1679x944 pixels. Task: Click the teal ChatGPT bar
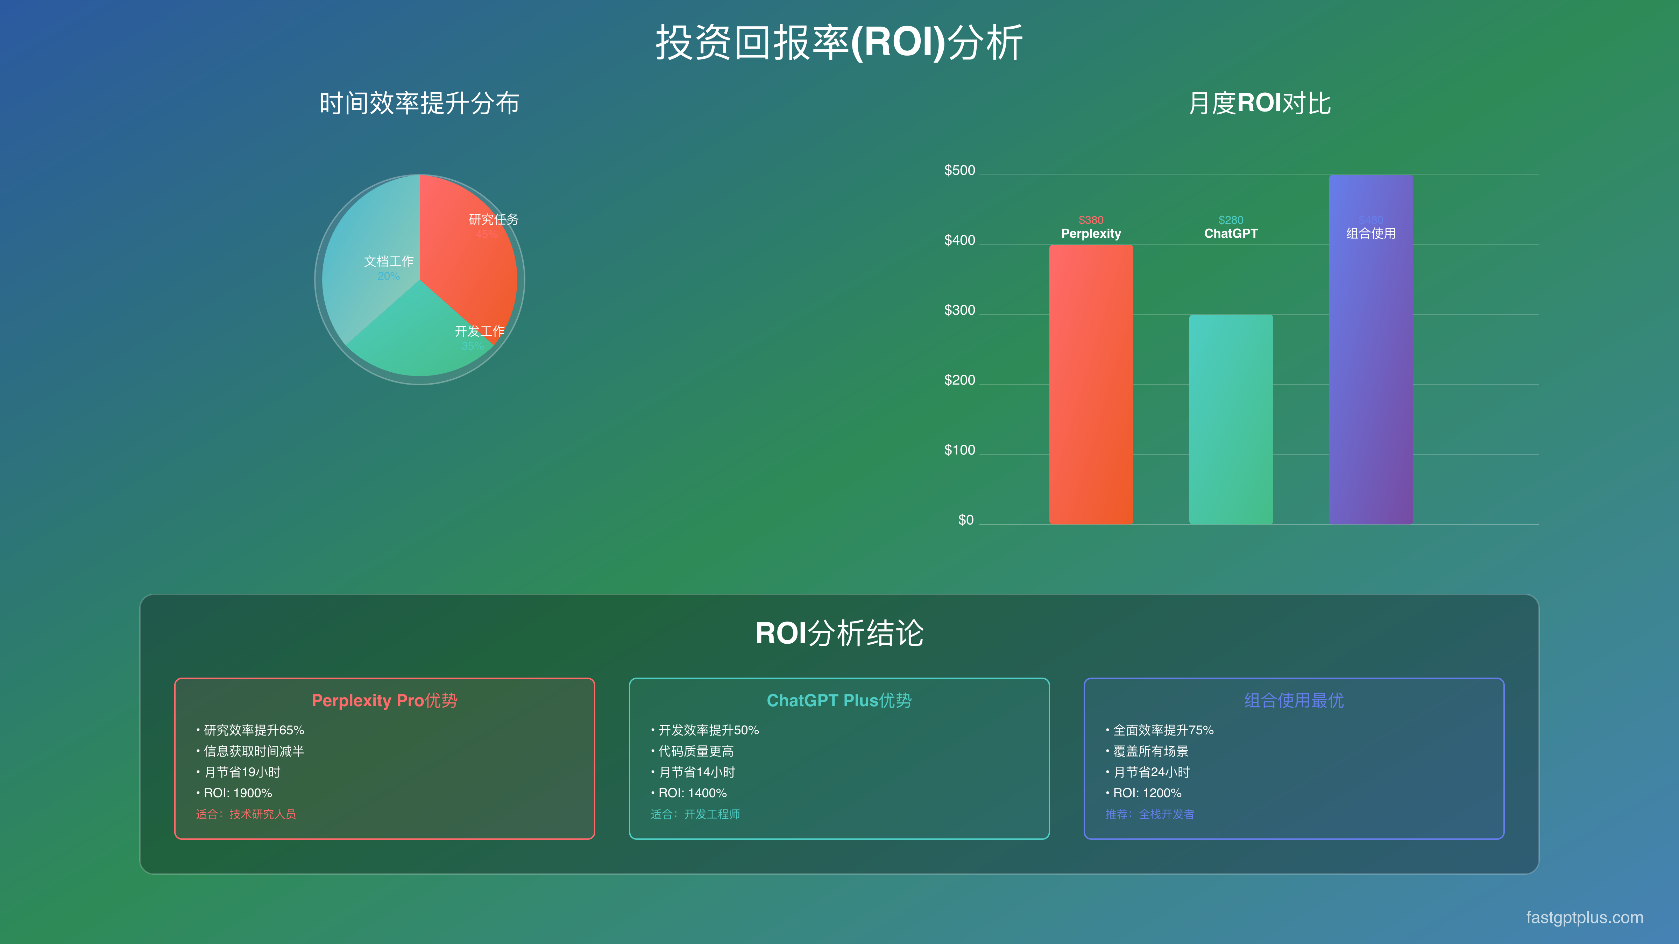click(x=1231, y=420)
